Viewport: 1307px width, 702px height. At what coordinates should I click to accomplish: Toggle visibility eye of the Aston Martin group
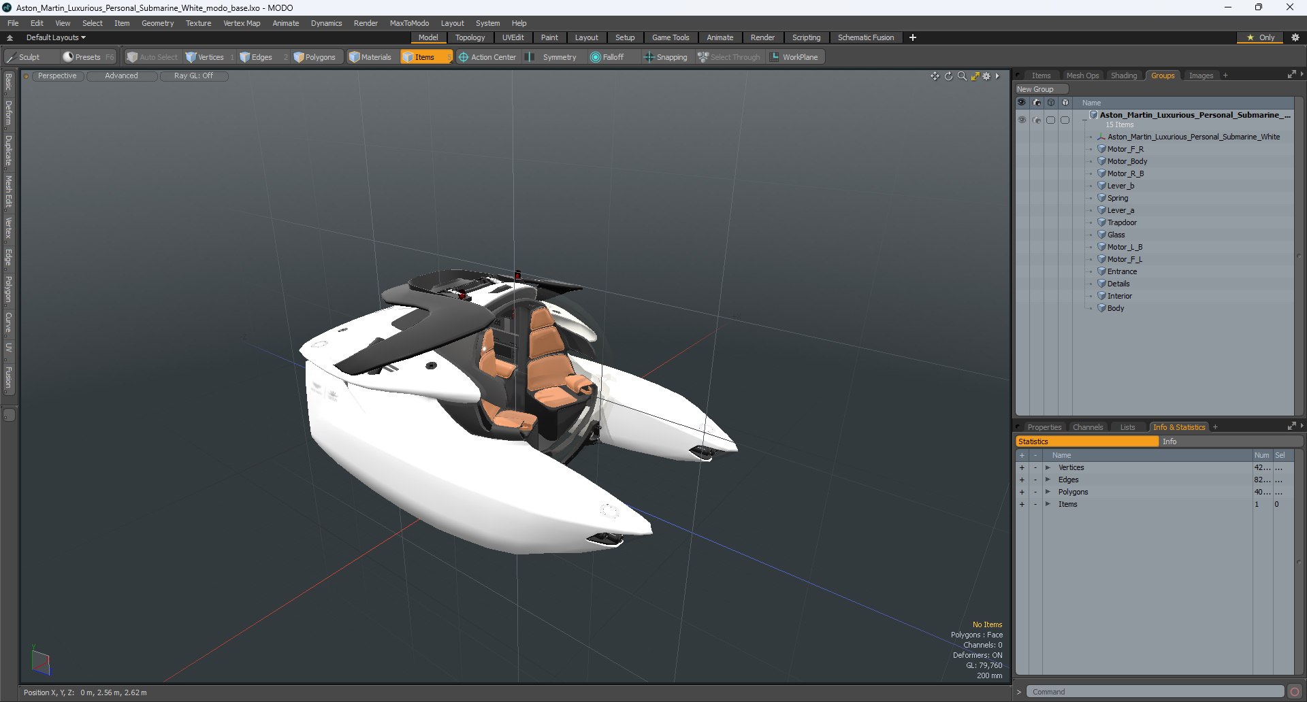(1022, 120)
